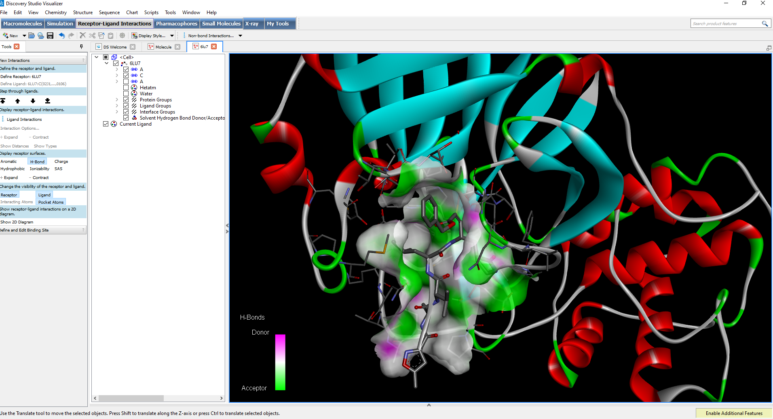Click the Save floppy disk icon

point(50,36)
